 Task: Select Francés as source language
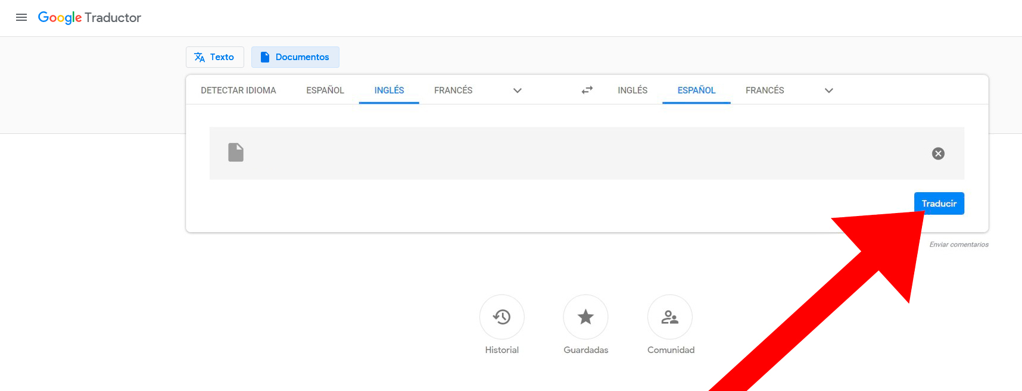pos(453,90)
